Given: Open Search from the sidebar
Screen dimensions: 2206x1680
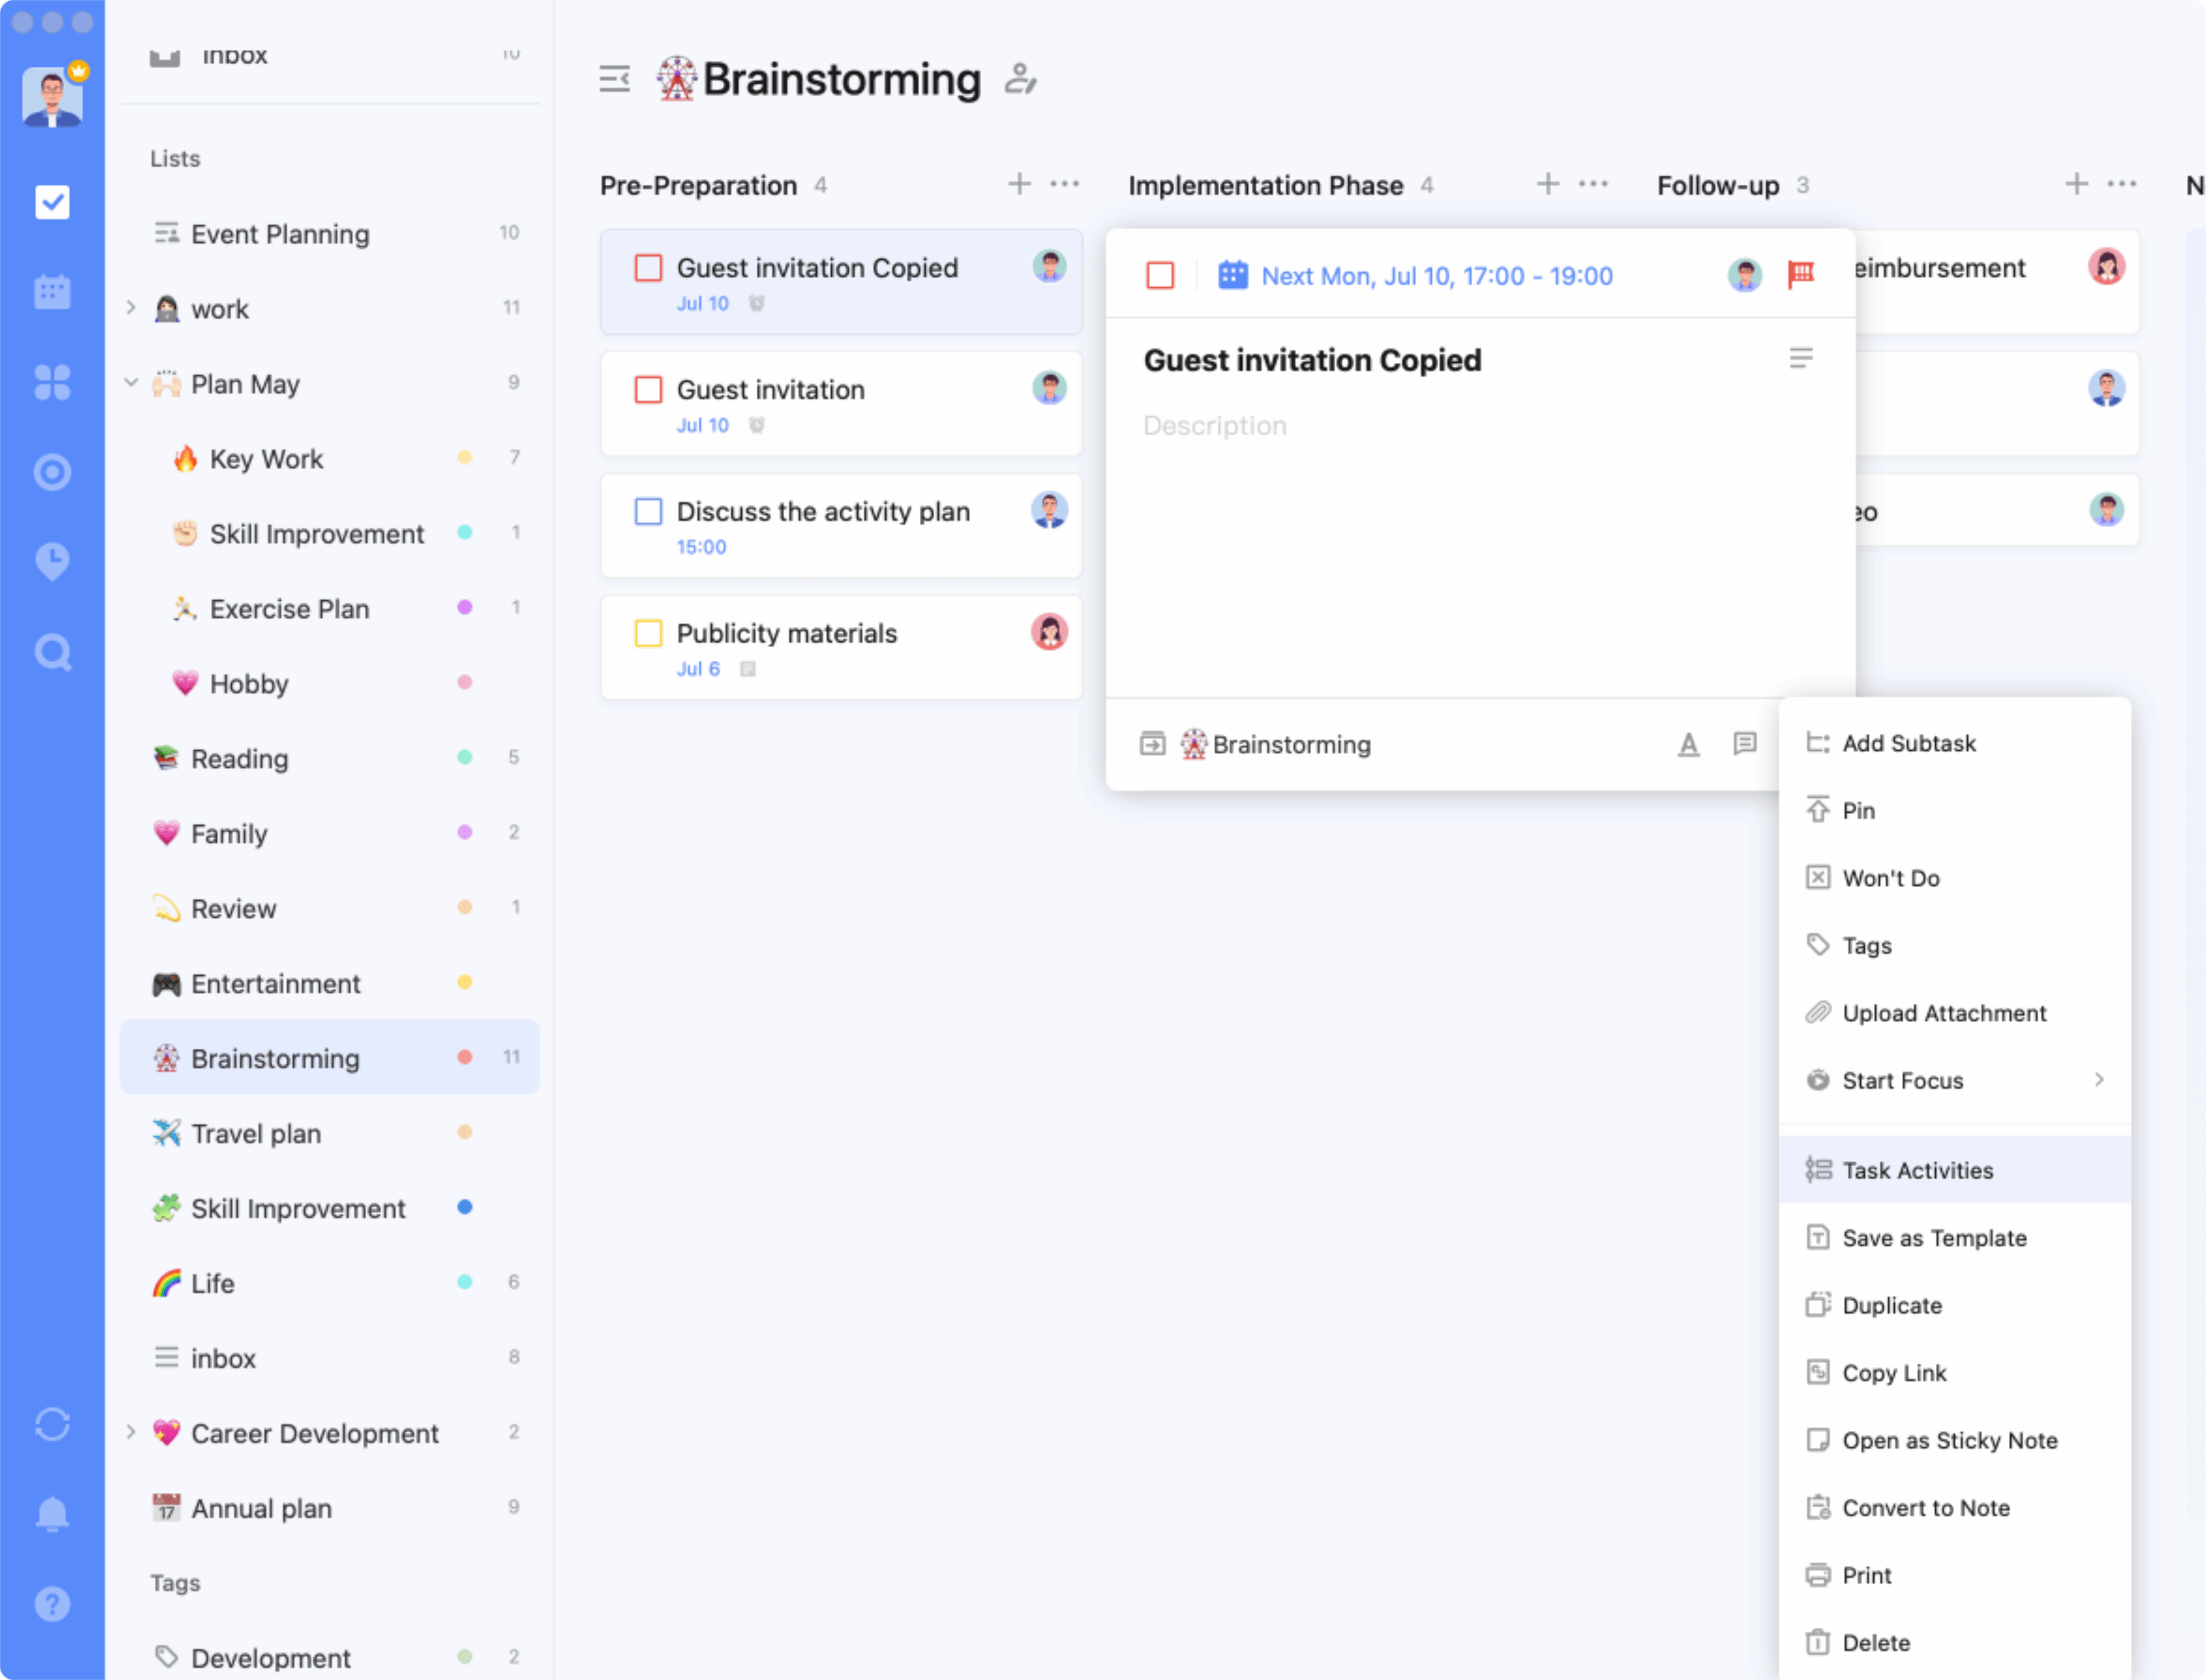Looking at the screenshot, I should coord(52,651).
